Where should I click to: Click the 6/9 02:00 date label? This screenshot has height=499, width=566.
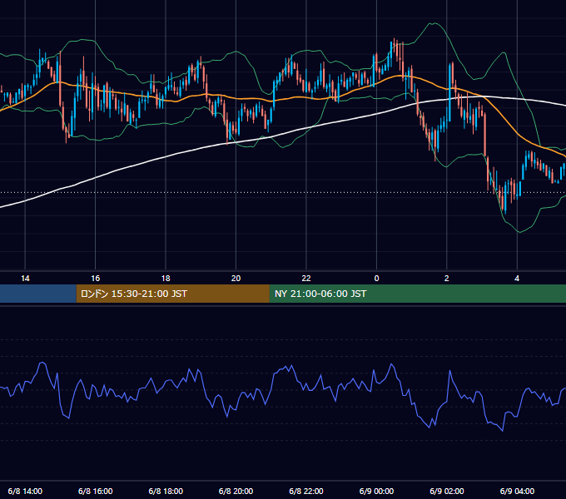pos(446,491)
